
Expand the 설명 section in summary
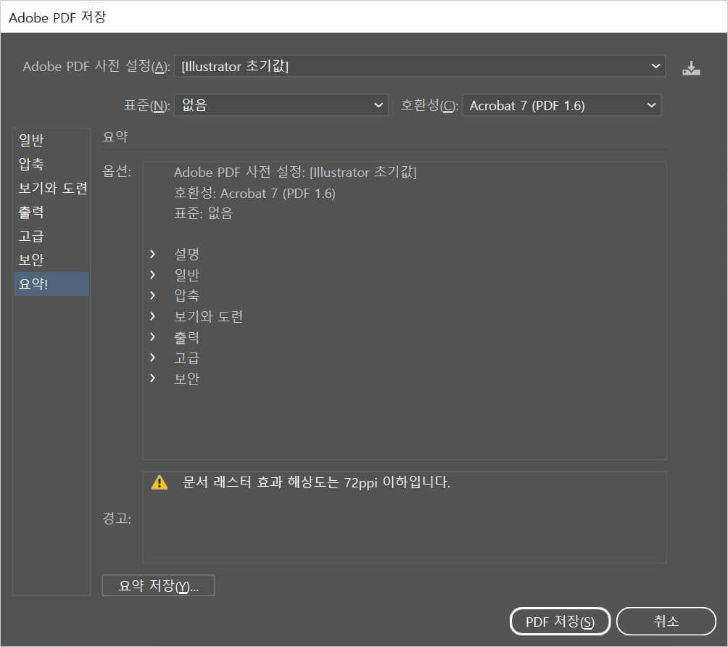click(152, 254)
